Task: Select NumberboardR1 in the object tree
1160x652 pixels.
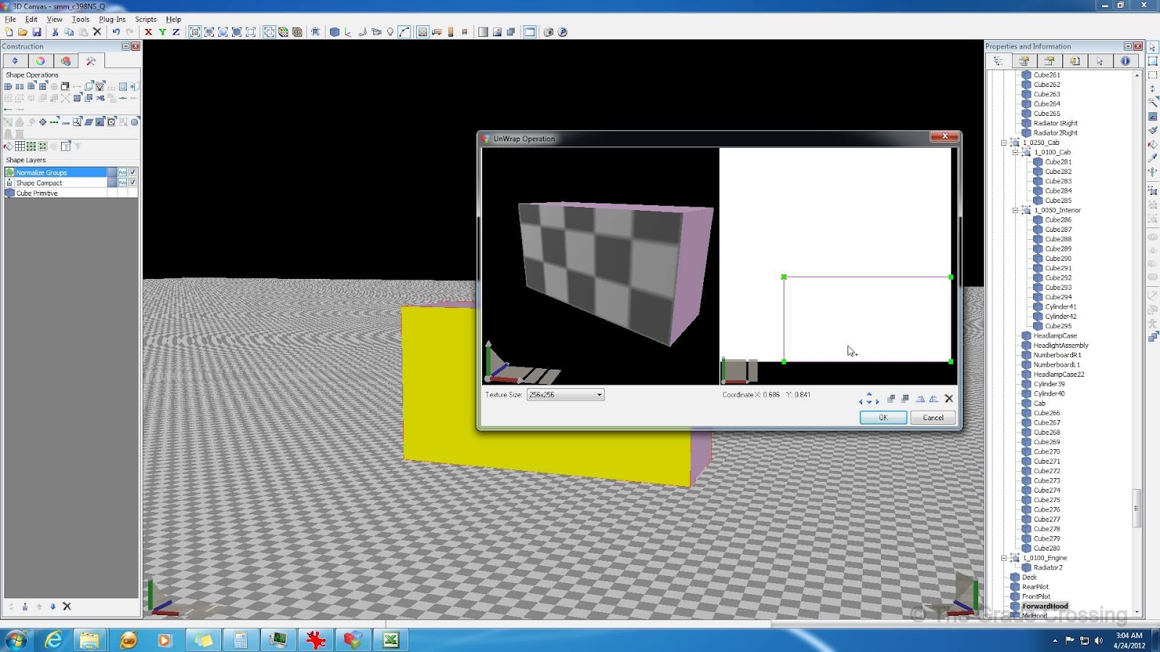Action: tap(1057, 355)
